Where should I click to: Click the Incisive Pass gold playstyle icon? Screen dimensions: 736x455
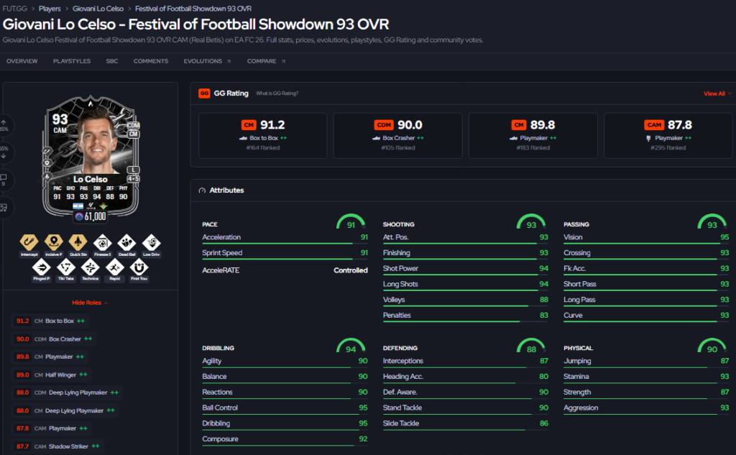pos(53,242)
